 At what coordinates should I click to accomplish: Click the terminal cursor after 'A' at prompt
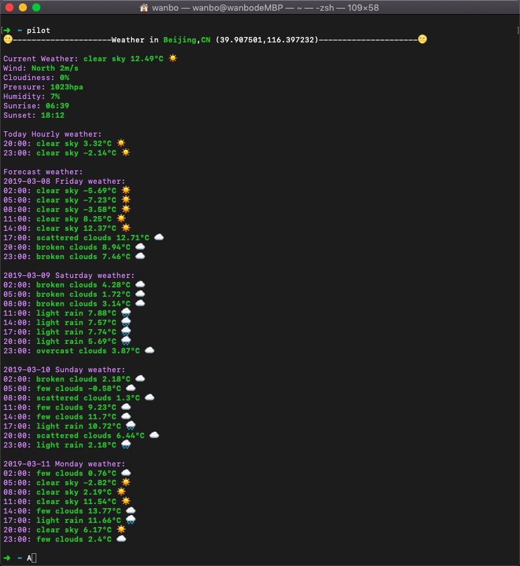34,558
